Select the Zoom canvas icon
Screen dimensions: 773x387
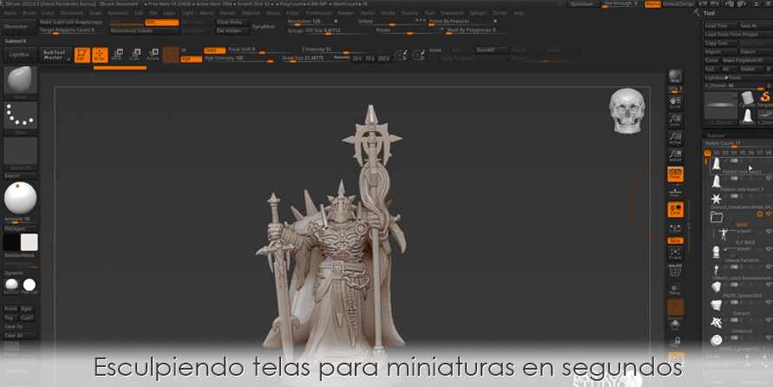pyautogui.click(x=675, y=121)
